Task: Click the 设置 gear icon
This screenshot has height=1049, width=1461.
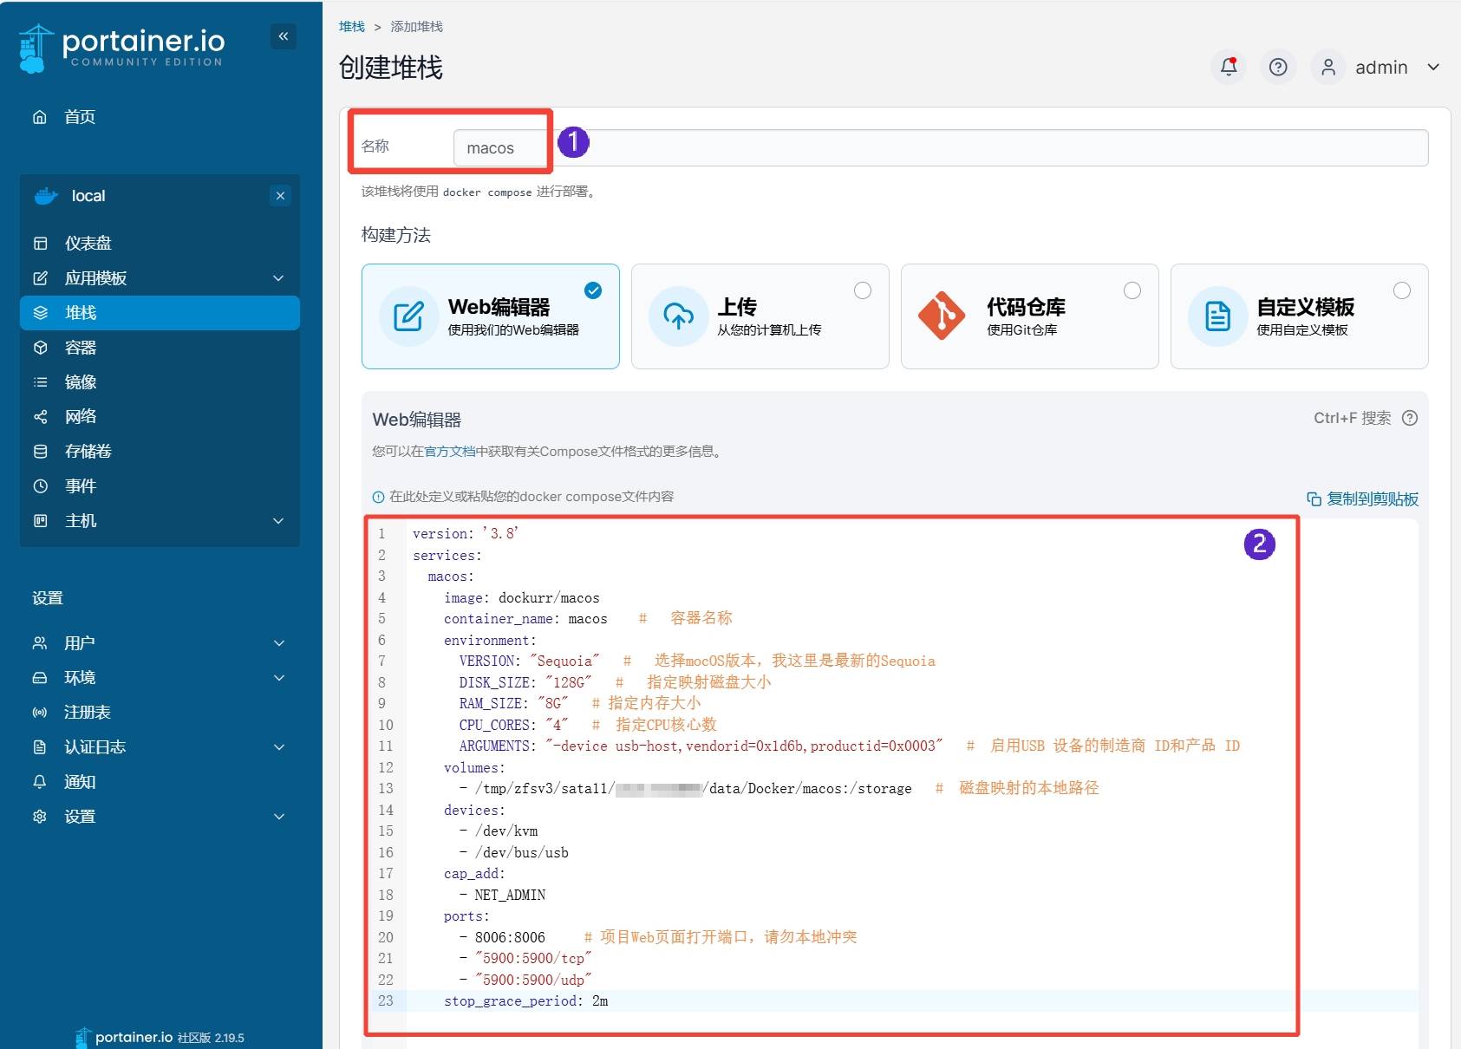Action: click(x=39, y=817)
